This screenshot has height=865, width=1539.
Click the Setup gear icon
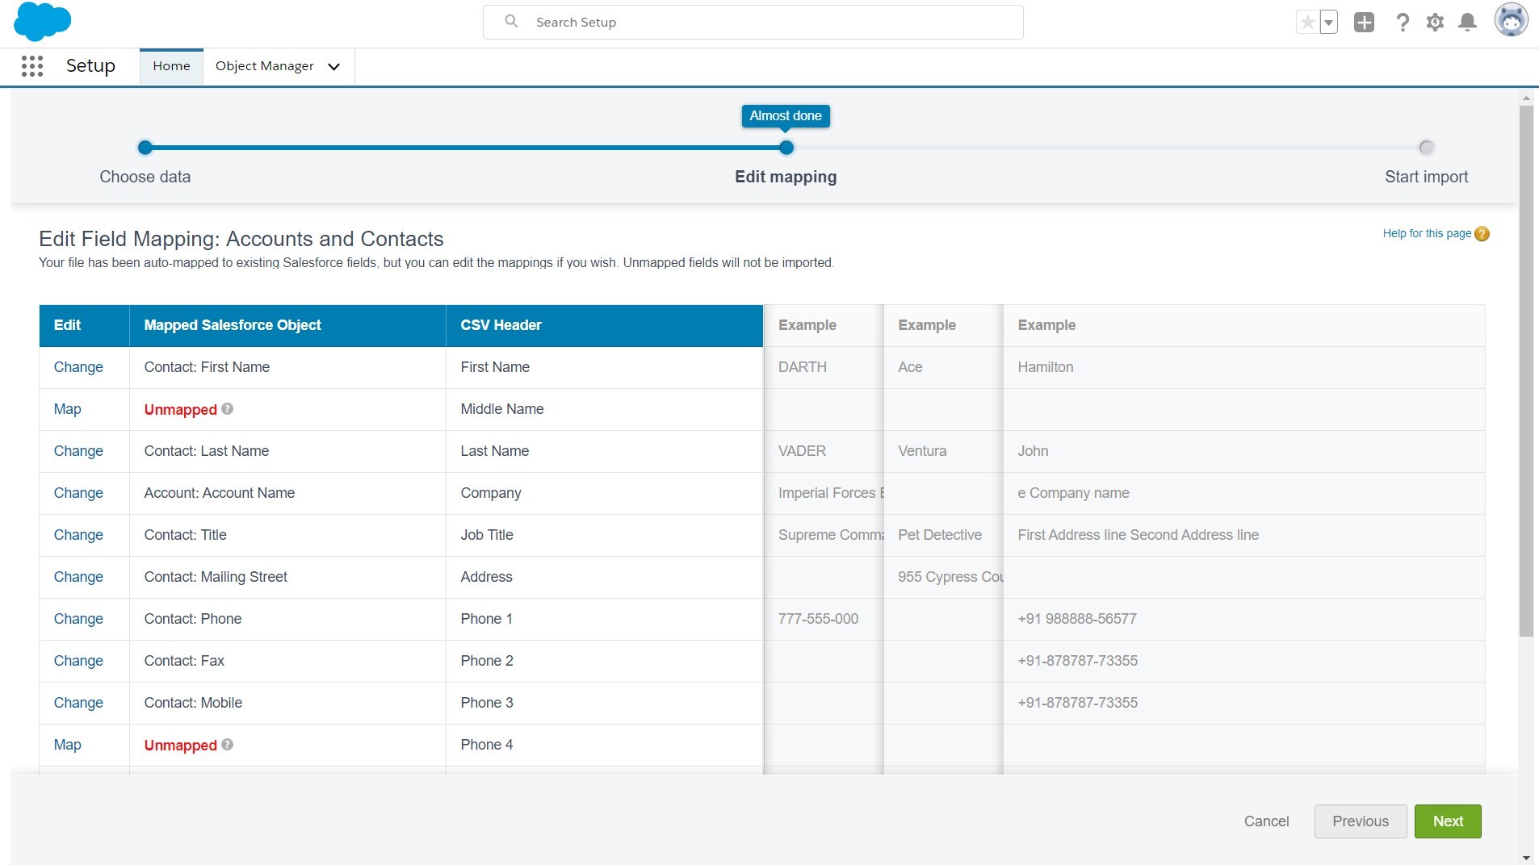point(1435,23)
